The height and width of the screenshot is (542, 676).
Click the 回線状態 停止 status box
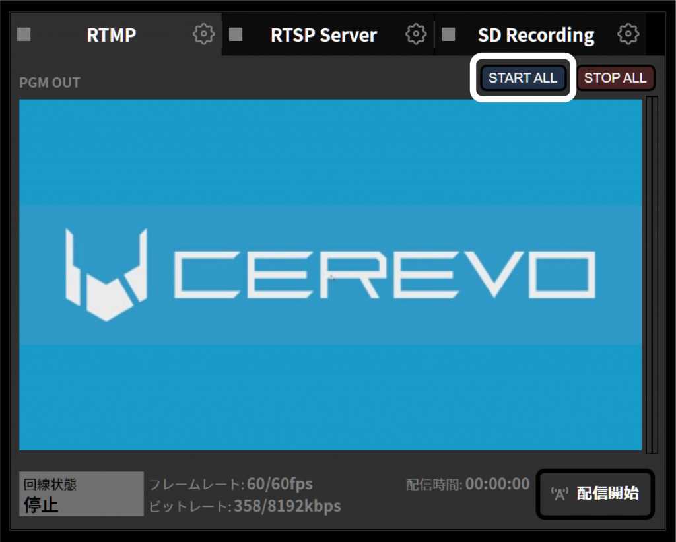click(x=81, y=494)
